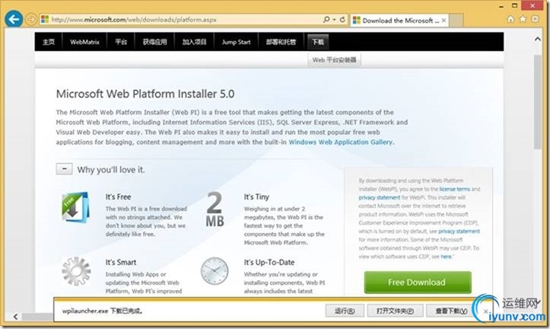The image size is (550, 329).
Task: Open a new blank tab
Action: tap(456, 21)
